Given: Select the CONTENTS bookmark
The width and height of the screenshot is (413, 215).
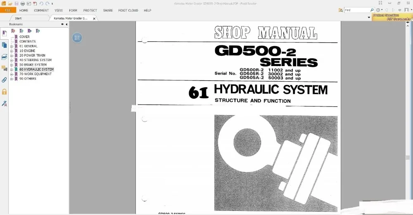Looking at the screenshot, I should [27, 41].
